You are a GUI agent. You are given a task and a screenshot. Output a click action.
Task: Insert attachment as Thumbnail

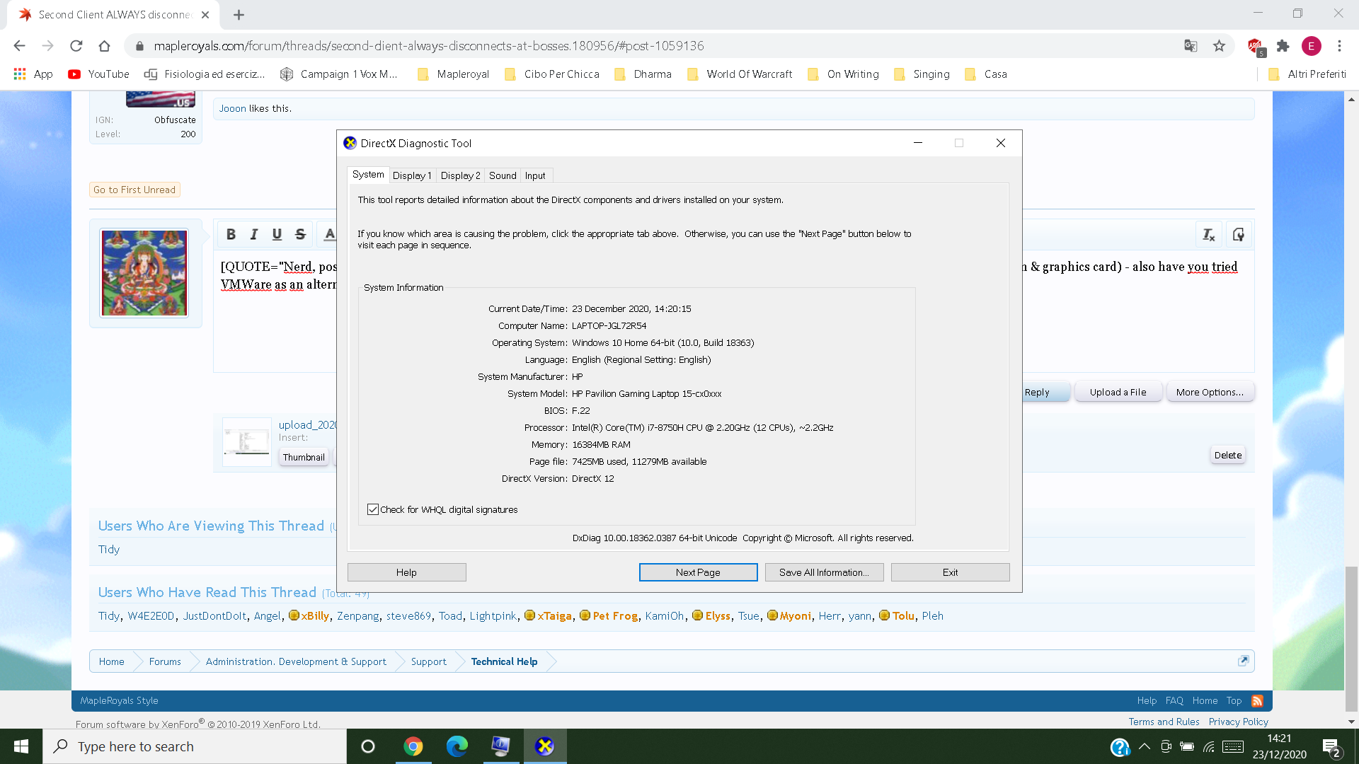(x=304, y=457)
